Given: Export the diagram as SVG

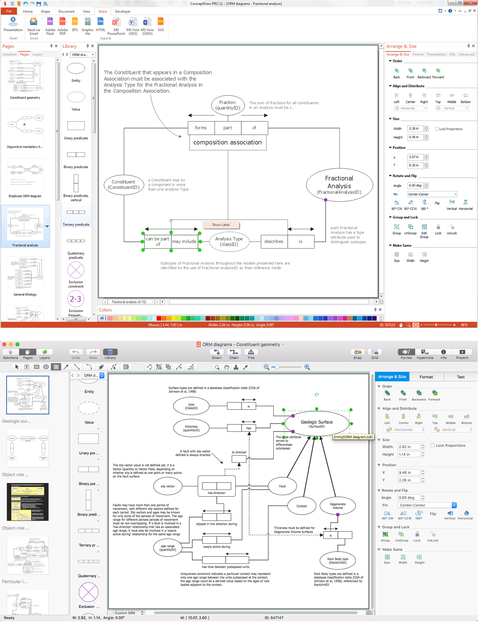Looking at the screenshot, I should 161,24.
